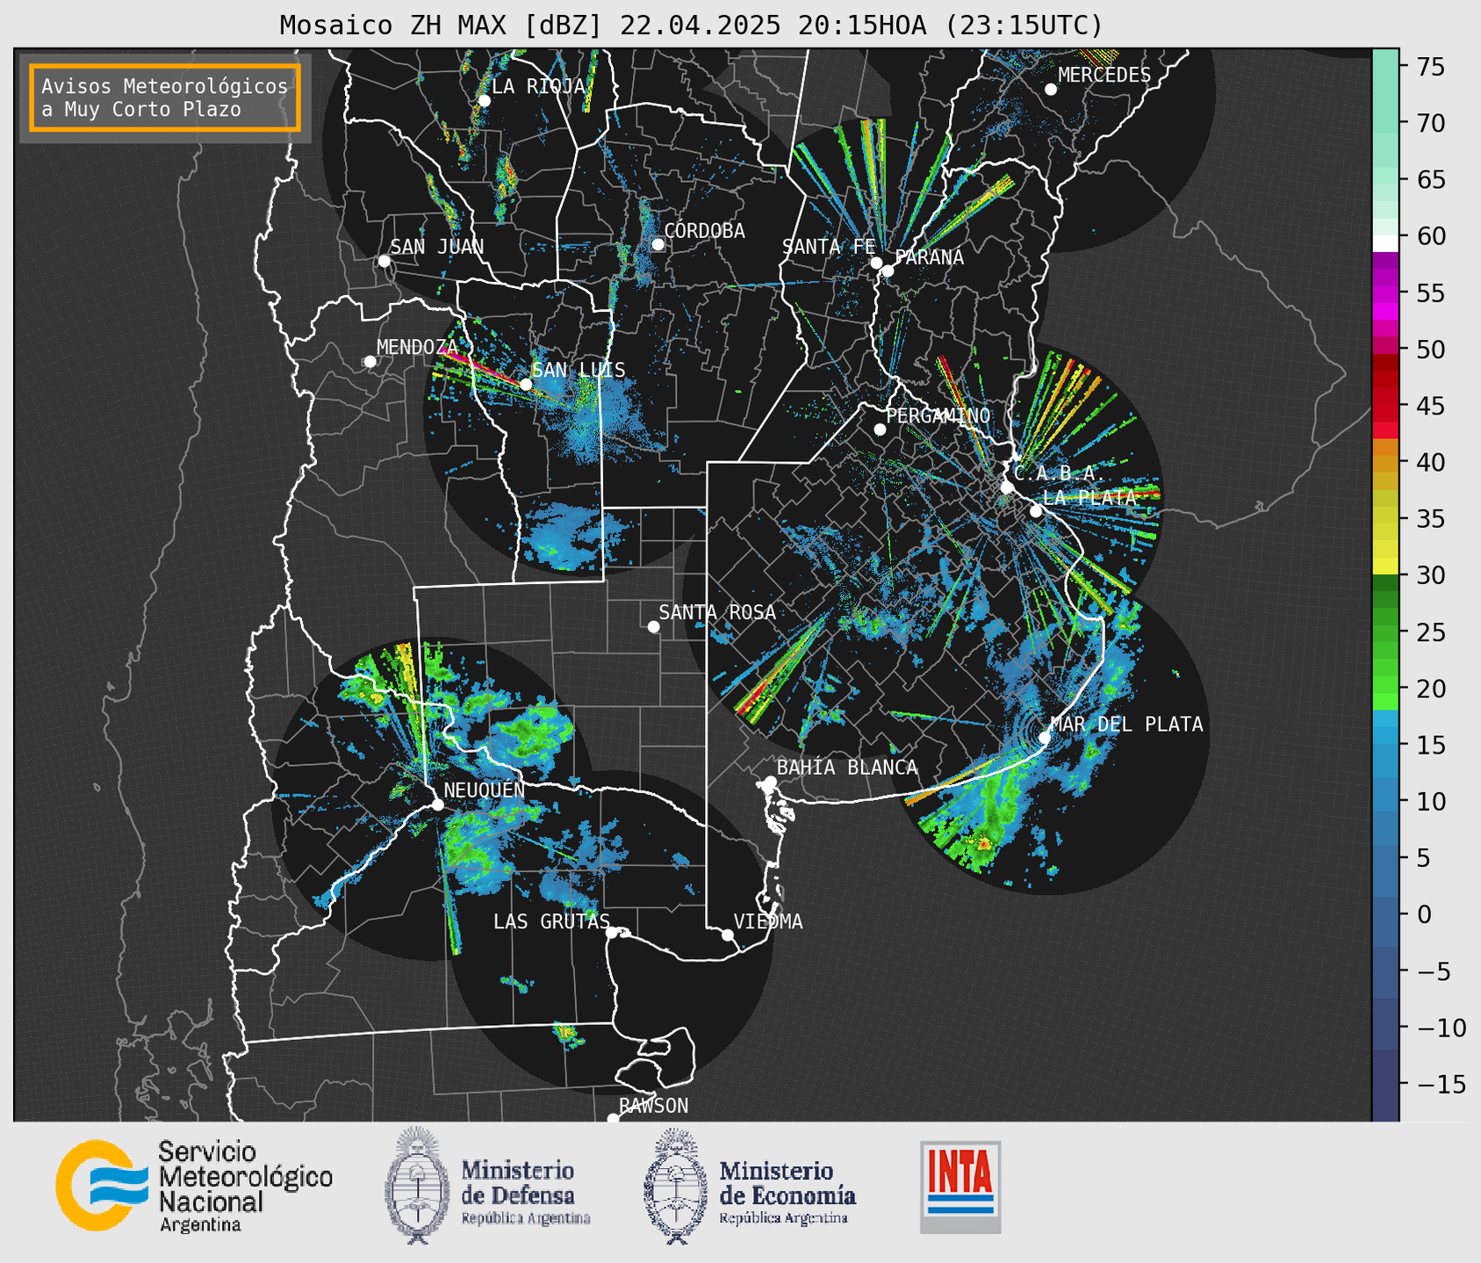
Task: Click the 75 dBZ color scale label
Action: (1431, 67)
